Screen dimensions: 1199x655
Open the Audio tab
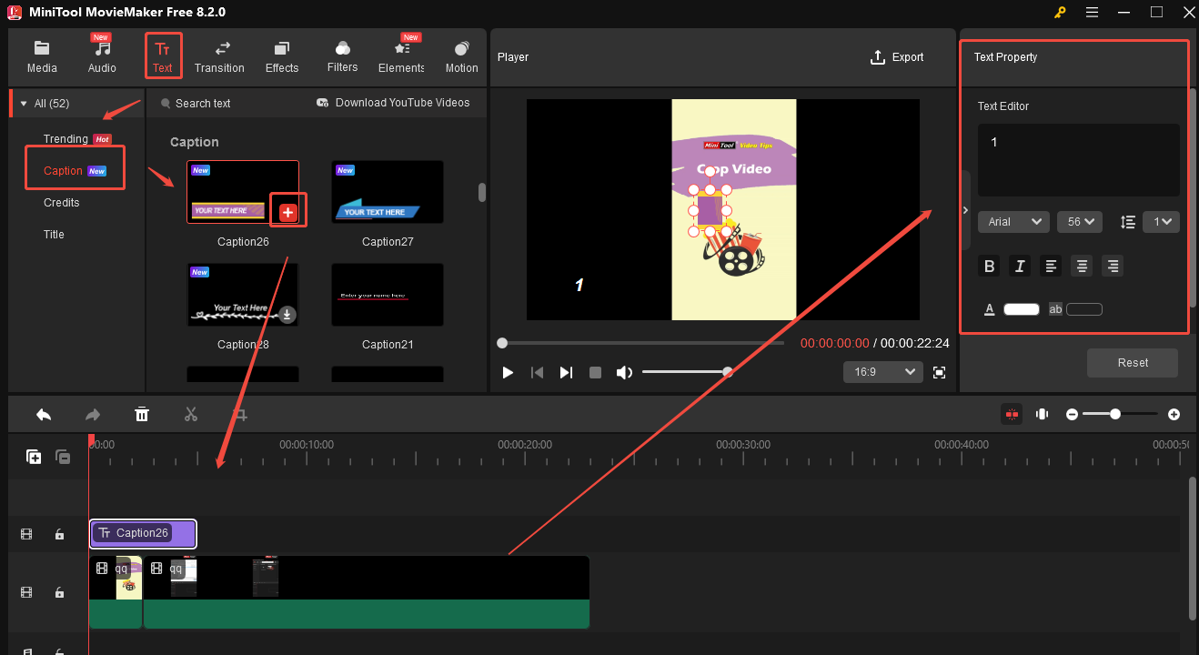pos(102,56)
